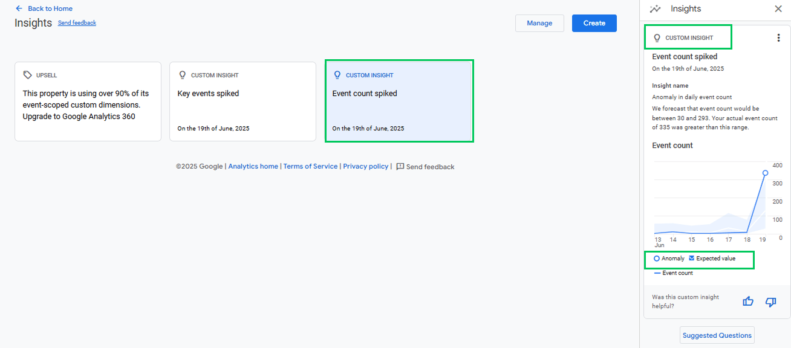Screen dimensions: 791x348
Task: Click the anomaly data point on the chart
Action: 765,173
